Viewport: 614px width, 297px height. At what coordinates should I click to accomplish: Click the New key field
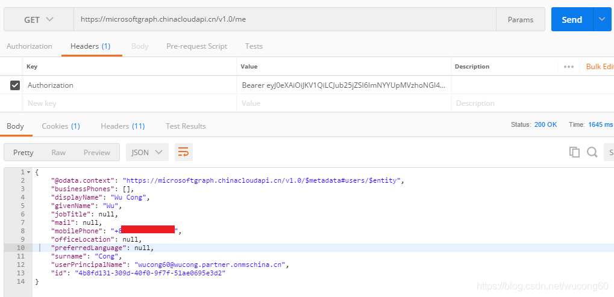click(130, 103)
